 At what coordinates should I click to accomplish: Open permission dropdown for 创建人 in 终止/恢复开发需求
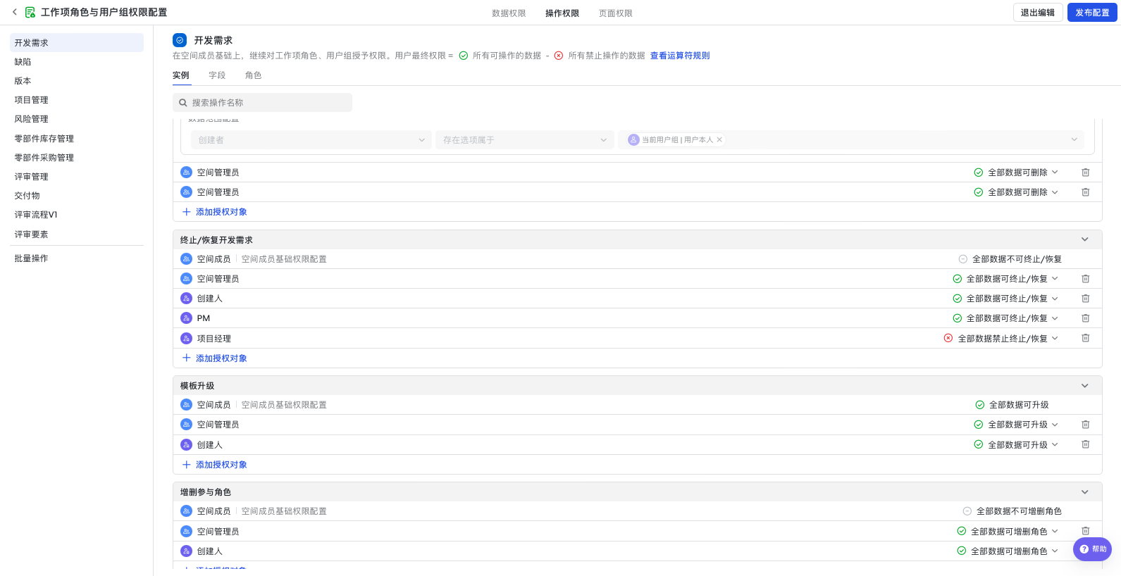(x=1005, y=299)
